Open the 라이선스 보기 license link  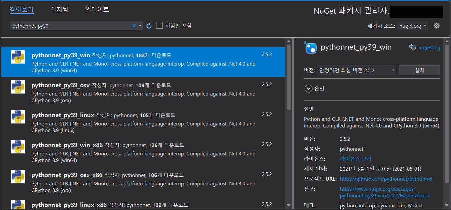point(356,159)
